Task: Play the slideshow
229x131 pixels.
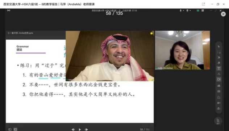Action: (x=80, y=130)
